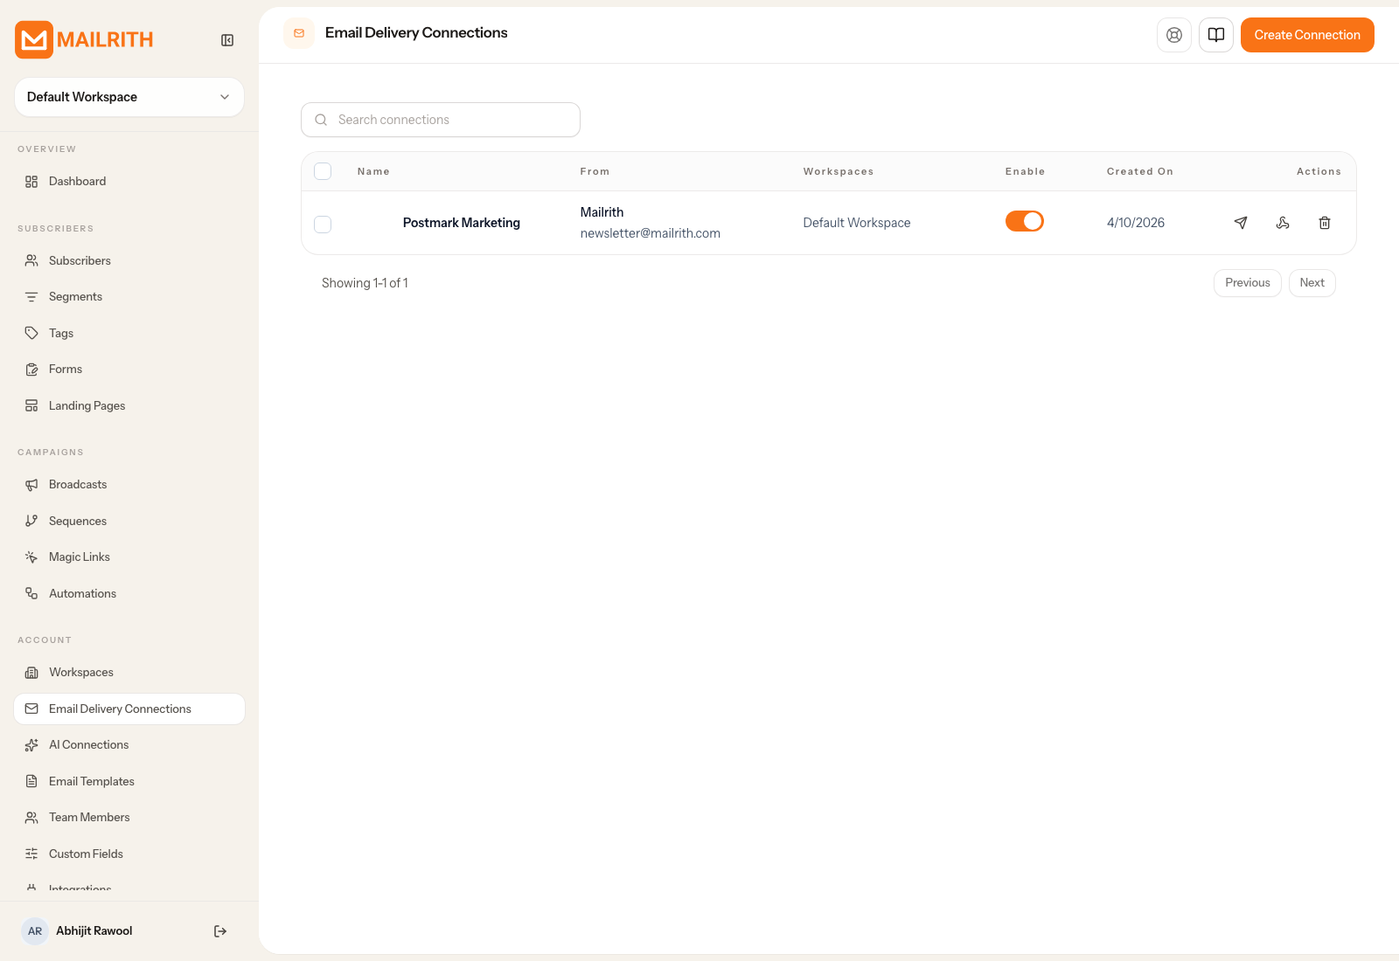The width and height of the screenshot is (1399, 961).
Task: Disable the Postmark Marketing enable switch
Action: (1025, 221)
